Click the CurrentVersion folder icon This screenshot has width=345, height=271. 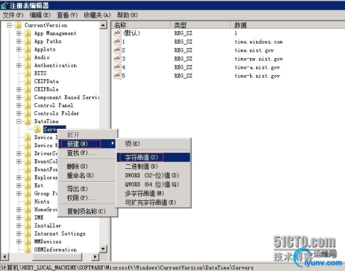point(18,25)
